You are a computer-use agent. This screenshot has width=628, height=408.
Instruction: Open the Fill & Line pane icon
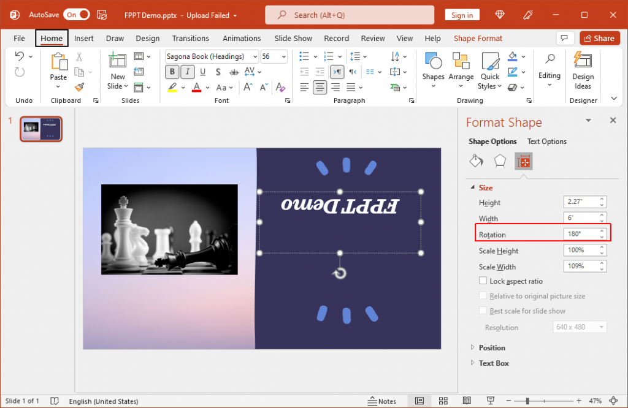[x=476, y=161]
